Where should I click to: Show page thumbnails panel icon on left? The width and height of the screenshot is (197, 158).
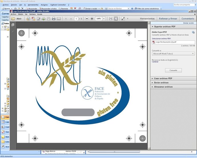pyautogui.click(x=13, y=25)
